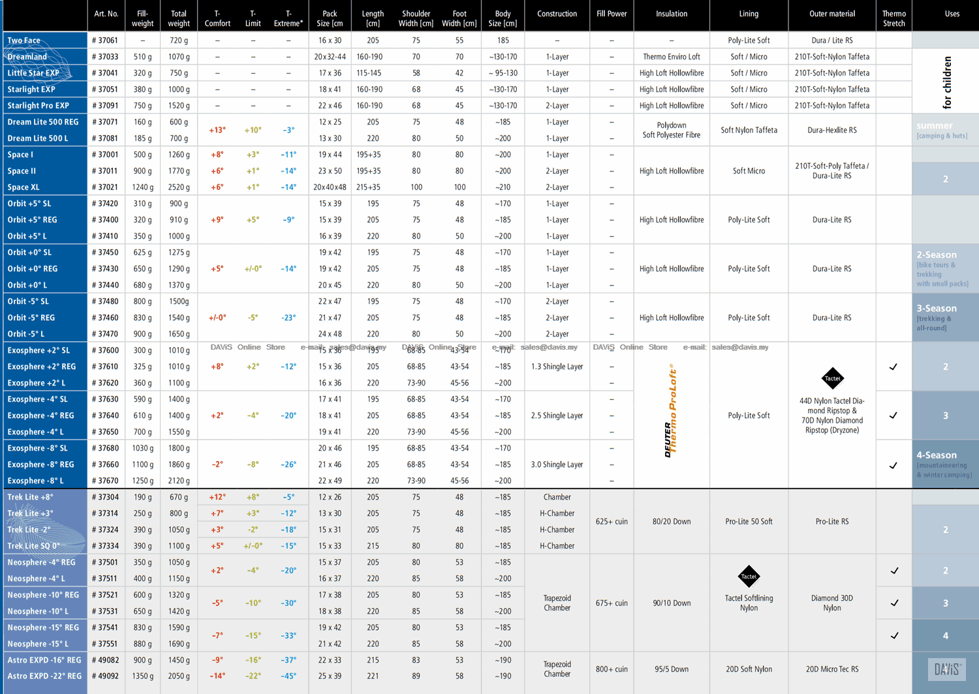Click the Tactel diamond logo in Outer material column
This screenshot has height=694, width=979.
tap(832, 378)
